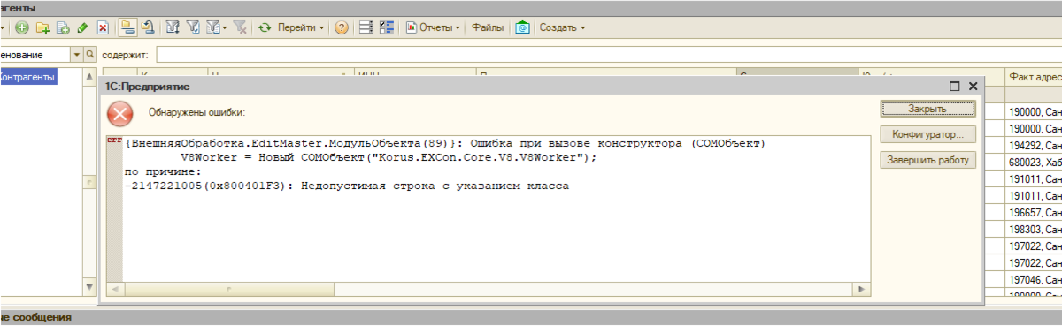Click the disabled clear filter icon
Viewport: 1062px width, 326px height.
coord(240,27)
